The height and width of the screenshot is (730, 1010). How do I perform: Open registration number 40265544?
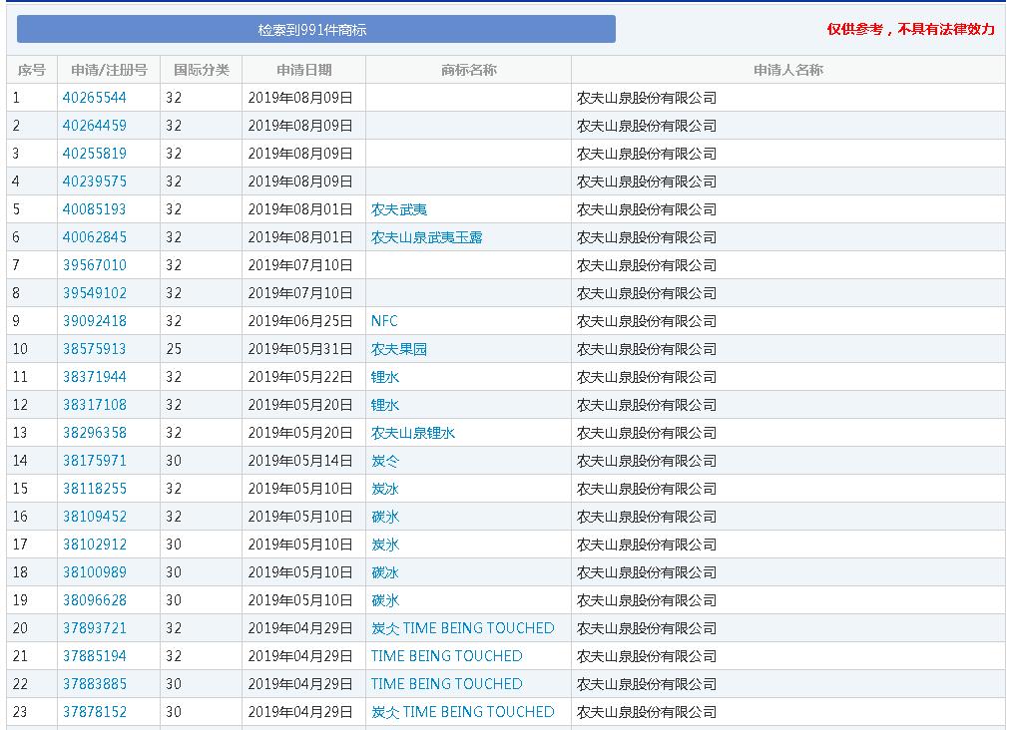[x=95, y=98]
